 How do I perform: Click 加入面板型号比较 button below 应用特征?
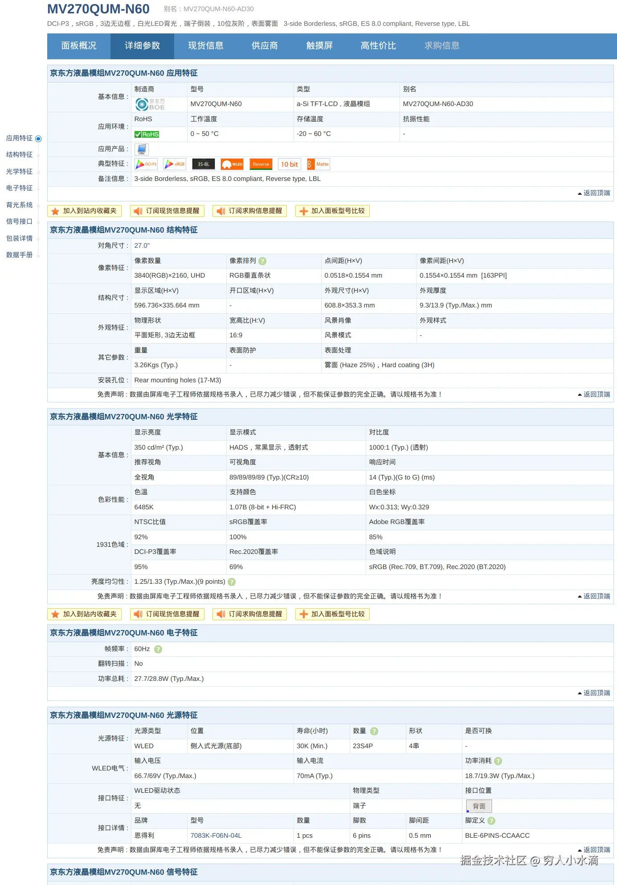332,211
